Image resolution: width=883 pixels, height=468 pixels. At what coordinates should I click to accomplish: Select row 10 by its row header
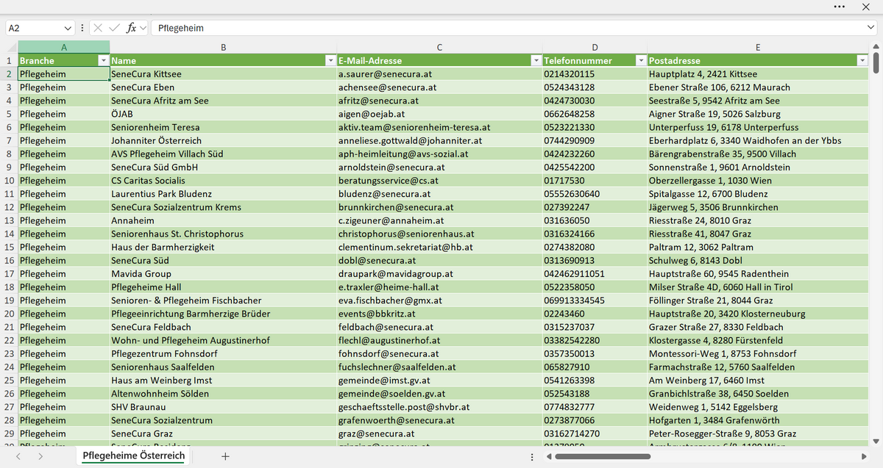point(9,181)
